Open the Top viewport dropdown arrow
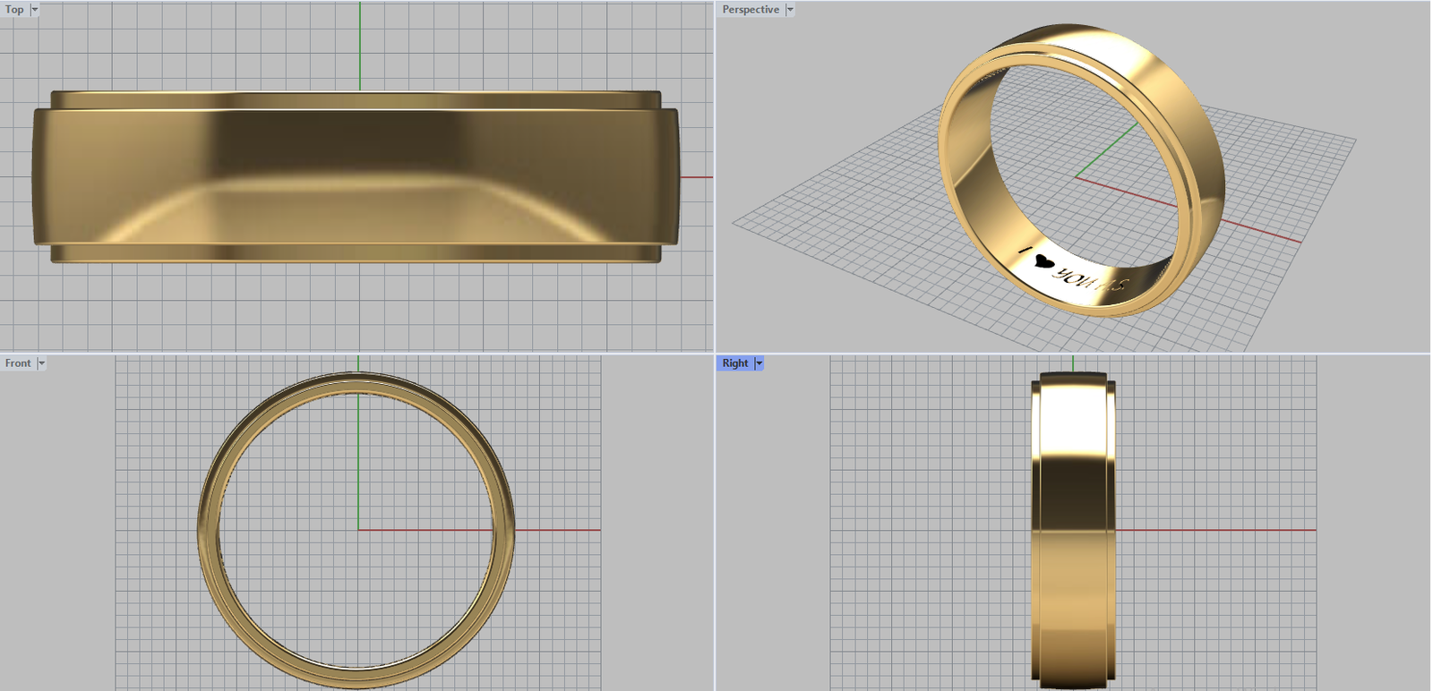The image size is (1433, 691). pyautogui.click(x=35, y=10)
